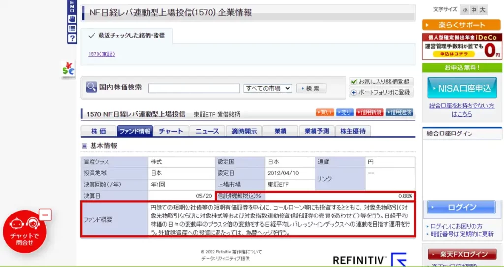504x267 pixels.
Task: Click the 最近チェックした銘柄・指標 tab header
Action: pyautogui.click(x=126, y=35)
